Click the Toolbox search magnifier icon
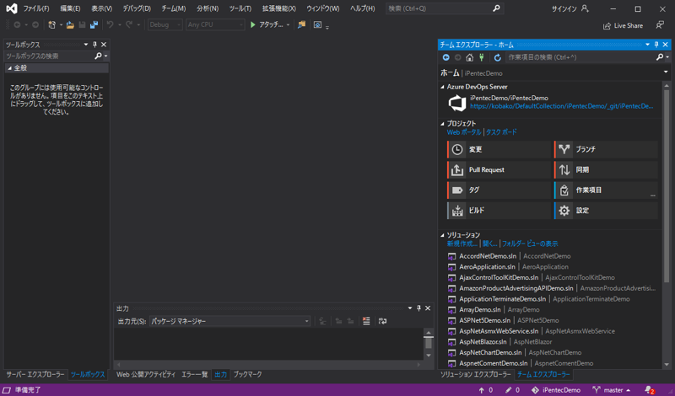Image resolution: width=675 pixels, height=396 pixels. click(x=98, y=56)
